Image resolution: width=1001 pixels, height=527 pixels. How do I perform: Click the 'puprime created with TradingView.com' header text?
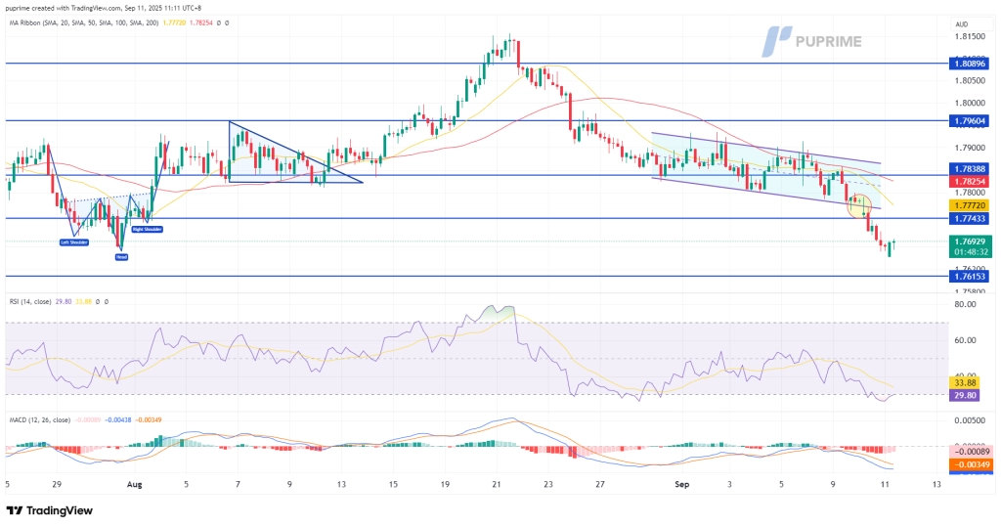tap(63, 8)
